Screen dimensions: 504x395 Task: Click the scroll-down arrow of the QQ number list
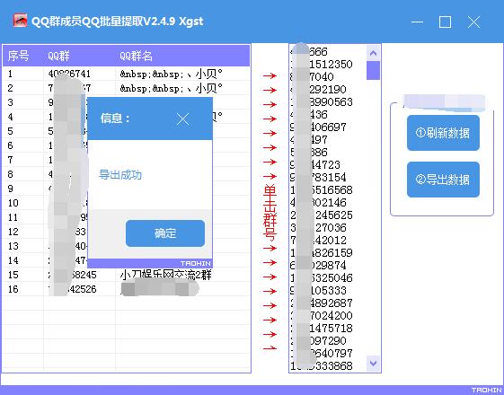coord(373,364)
